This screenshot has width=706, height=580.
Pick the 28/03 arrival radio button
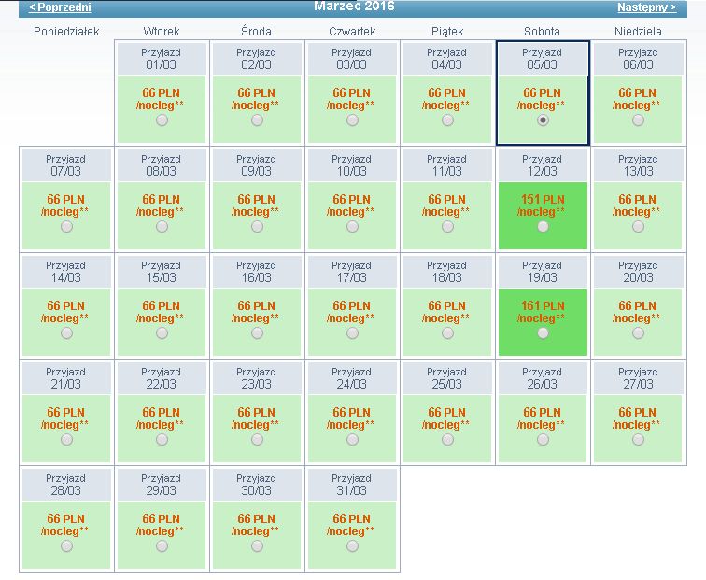66,546
